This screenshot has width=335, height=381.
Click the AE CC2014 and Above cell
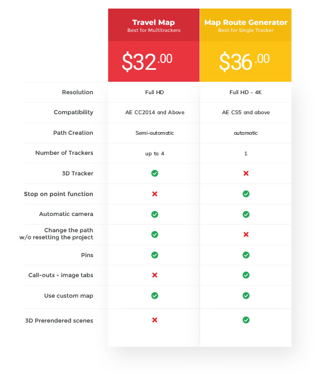pos(155,113)
